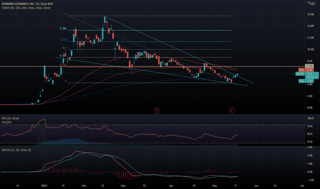The width and height of the screenshot is (320, 189).
Task: Select the Fibonacci 0.786 level label
Action: 63,29
